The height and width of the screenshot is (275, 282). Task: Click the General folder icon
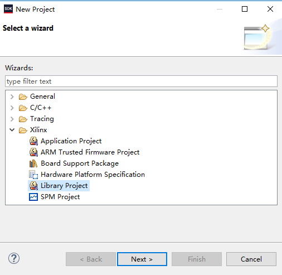tap(23, 97)
